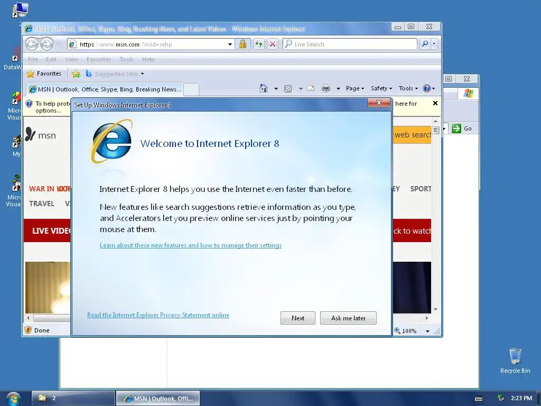The width and height of the screenshot is (541, 406).
Task: Click the Refresh page icon
Action: (258, 44)
